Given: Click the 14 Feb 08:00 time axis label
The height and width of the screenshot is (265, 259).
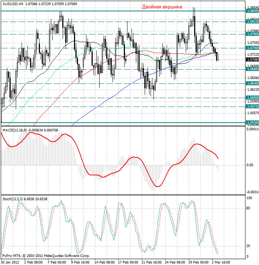Looking at the screenshot, I should click(x=105, y=262).
